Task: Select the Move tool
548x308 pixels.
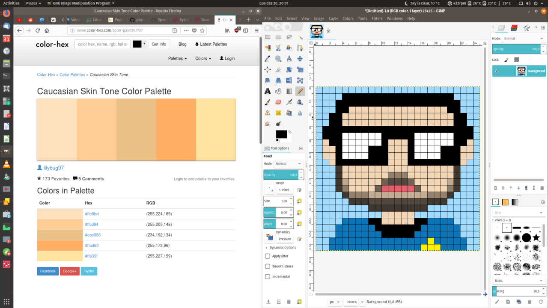Action: (300, 59)
